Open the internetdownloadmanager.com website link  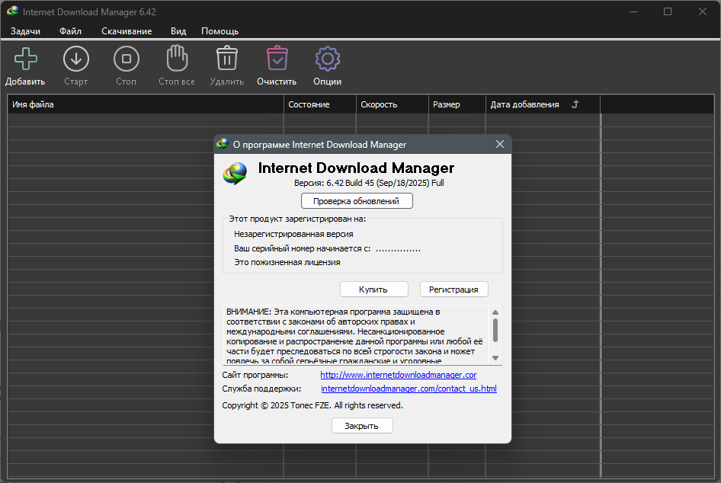[x=398, y=375]
